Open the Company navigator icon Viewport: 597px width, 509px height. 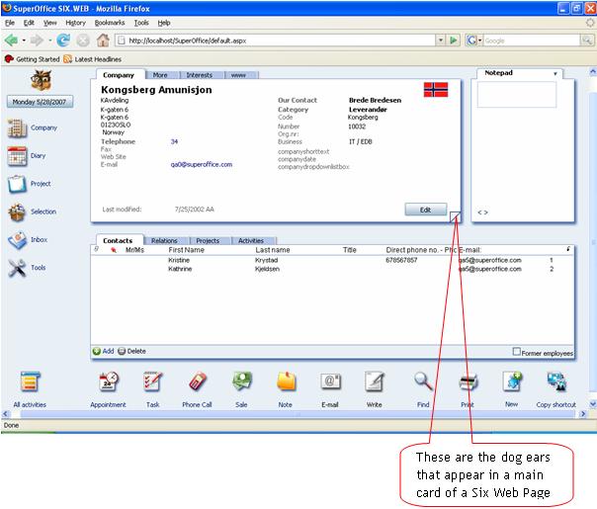[x=17, y=127]
